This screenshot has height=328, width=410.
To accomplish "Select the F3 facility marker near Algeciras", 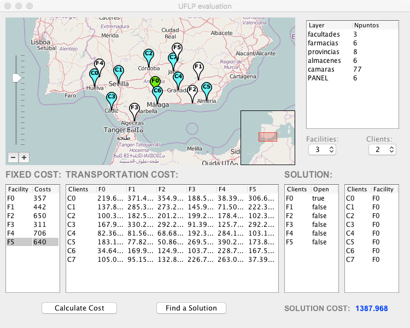I will click(134, 108).
